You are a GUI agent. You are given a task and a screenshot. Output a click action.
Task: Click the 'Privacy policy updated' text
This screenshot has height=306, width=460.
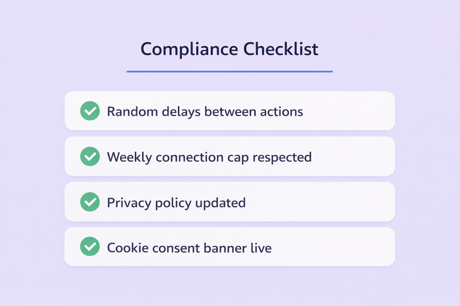click(x=176, y=203)
